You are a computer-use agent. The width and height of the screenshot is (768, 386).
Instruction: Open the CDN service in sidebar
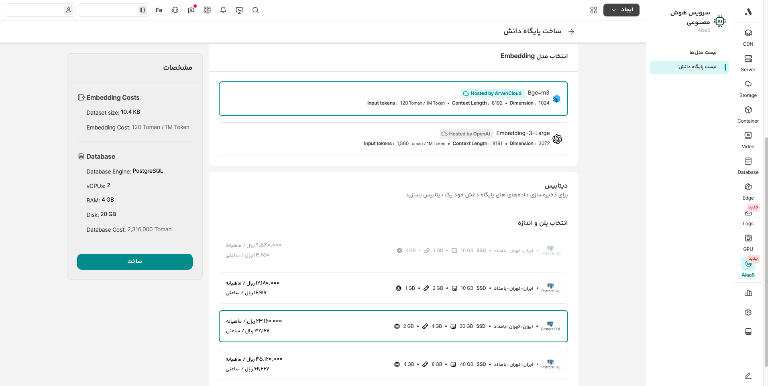click(x=748, y=37)
